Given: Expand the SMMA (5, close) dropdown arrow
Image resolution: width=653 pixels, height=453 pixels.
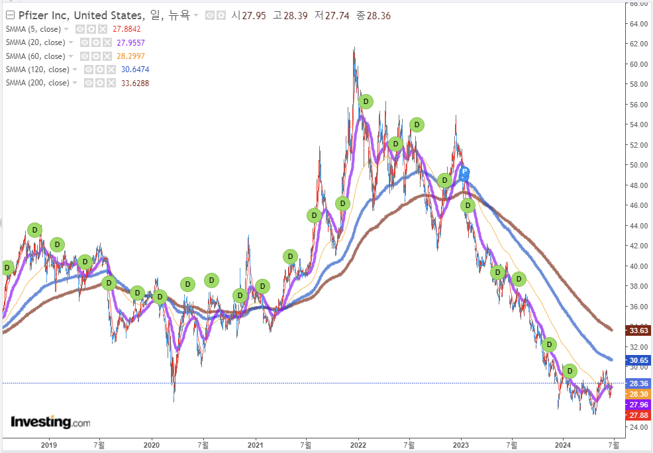Looking at the screenshot, I should 66,29.
